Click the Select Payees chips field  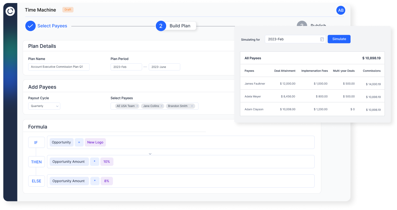click(x=155, y=106)
